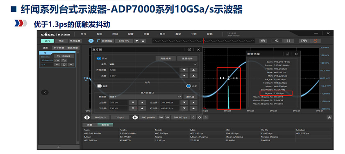Click the cursors (two vertical bars) icon
Viewport: 345px width, 154px height.
pyautogui.click(x=289, y=41)
